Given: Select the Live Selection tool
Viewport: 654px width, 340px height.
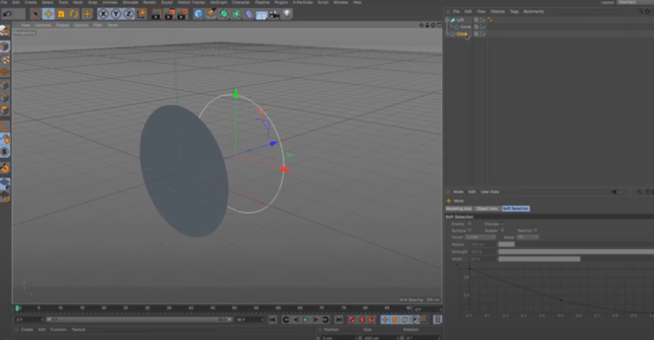Looking at the screenshot, I should [36, 14].
